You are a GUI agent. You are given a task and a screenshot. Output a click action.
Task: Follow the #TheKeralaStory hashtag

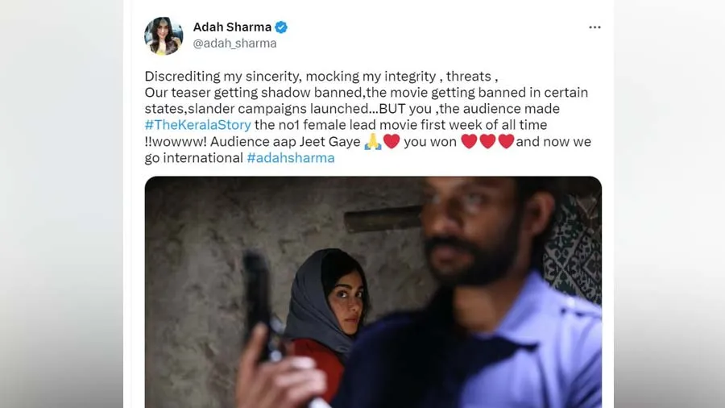click(198, 125)
